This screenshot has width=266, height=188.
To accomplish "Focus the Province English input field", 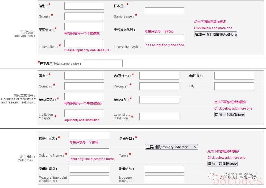I will point(159,86).
